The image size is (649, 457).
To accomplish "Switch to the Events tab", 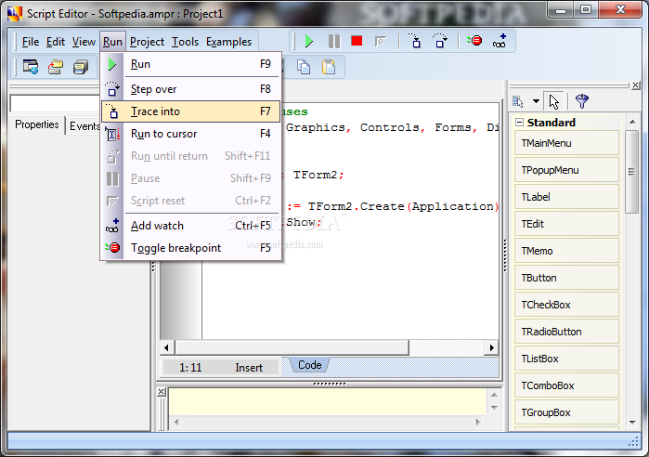I will 84,125.
